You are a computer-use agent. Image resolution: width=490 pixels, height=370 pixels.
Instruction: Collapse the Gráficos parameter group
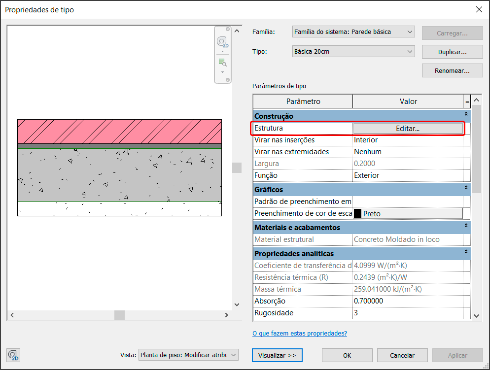point(466,189)
